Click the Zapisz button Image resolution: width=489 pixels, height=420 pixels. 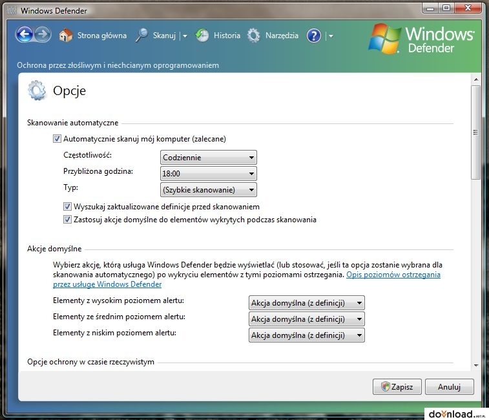tap(397, 387)
